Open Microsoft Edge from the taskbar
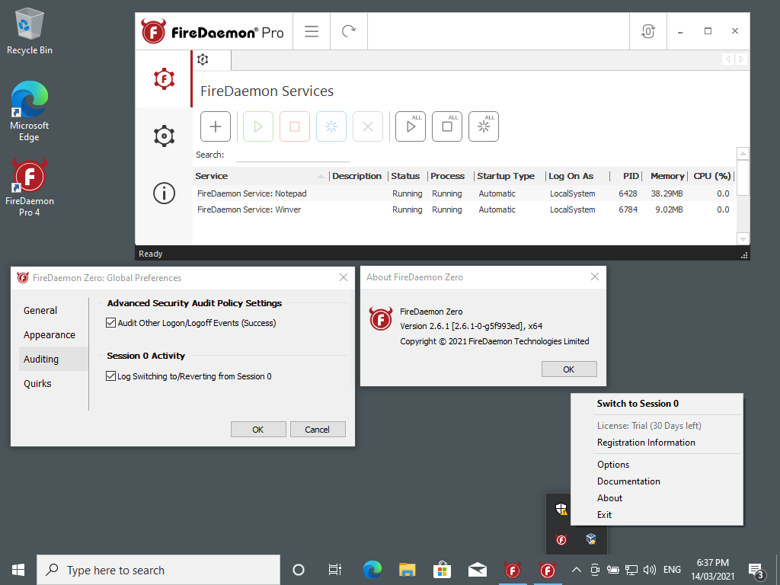This screenshot has width=780, height=585. pyautogui.click(x=372, y=570)
